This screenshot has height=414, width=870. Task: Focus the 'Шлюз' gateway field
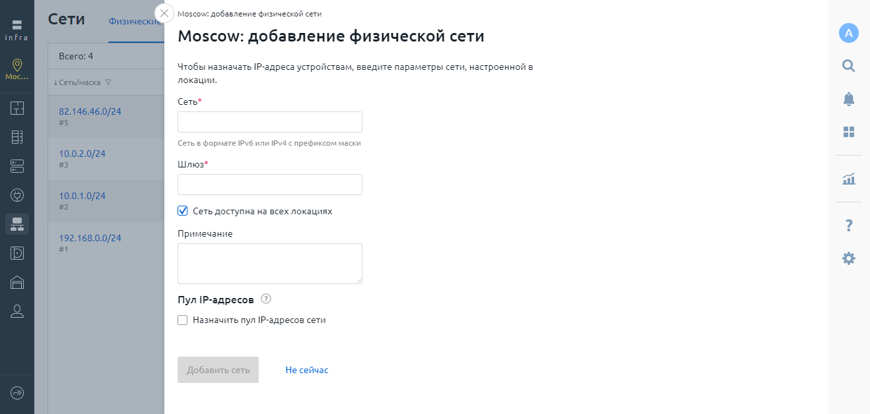click(x=270, y=185)
